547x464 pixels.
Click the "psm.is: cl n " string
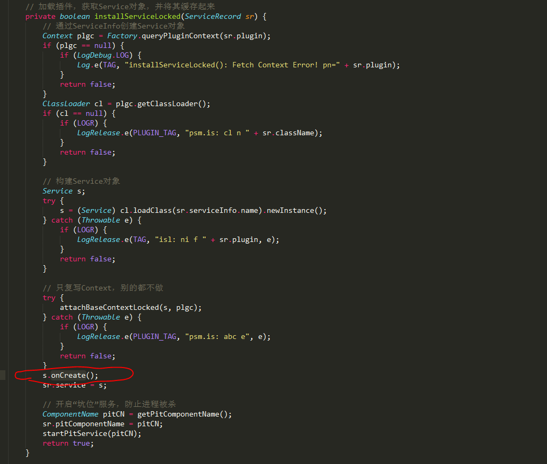(x=217, y=133)
